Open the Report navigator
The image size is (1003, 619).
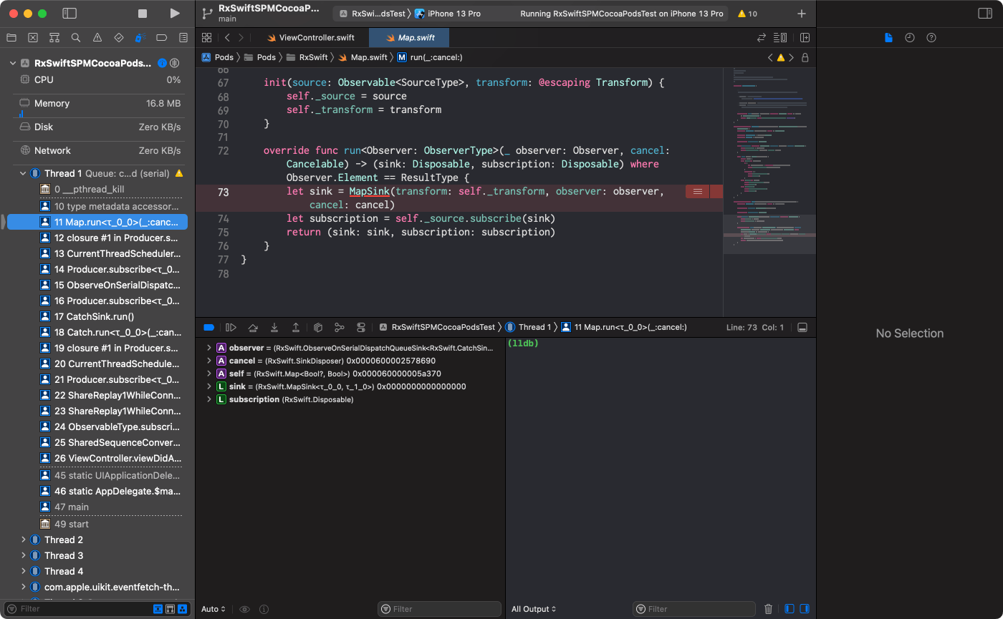pyautogui.click(x=183, y=37)
